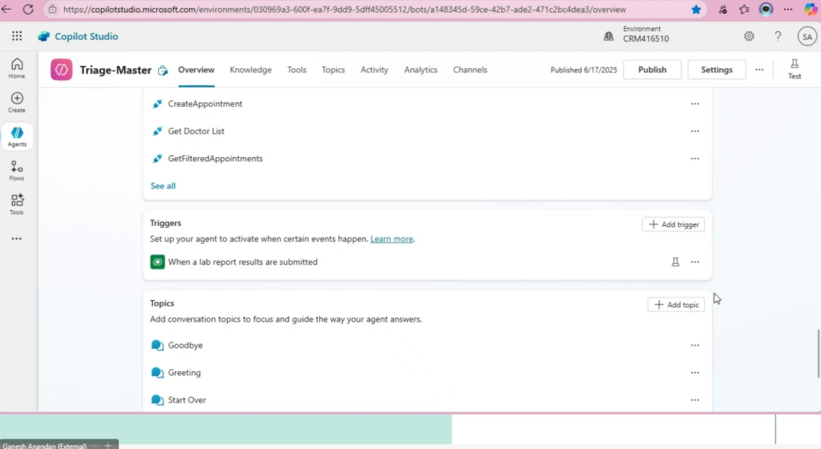Open the Get Doctor List tool
The width and height of the screenshot is (821, 449).
click(x=196, y=131)
